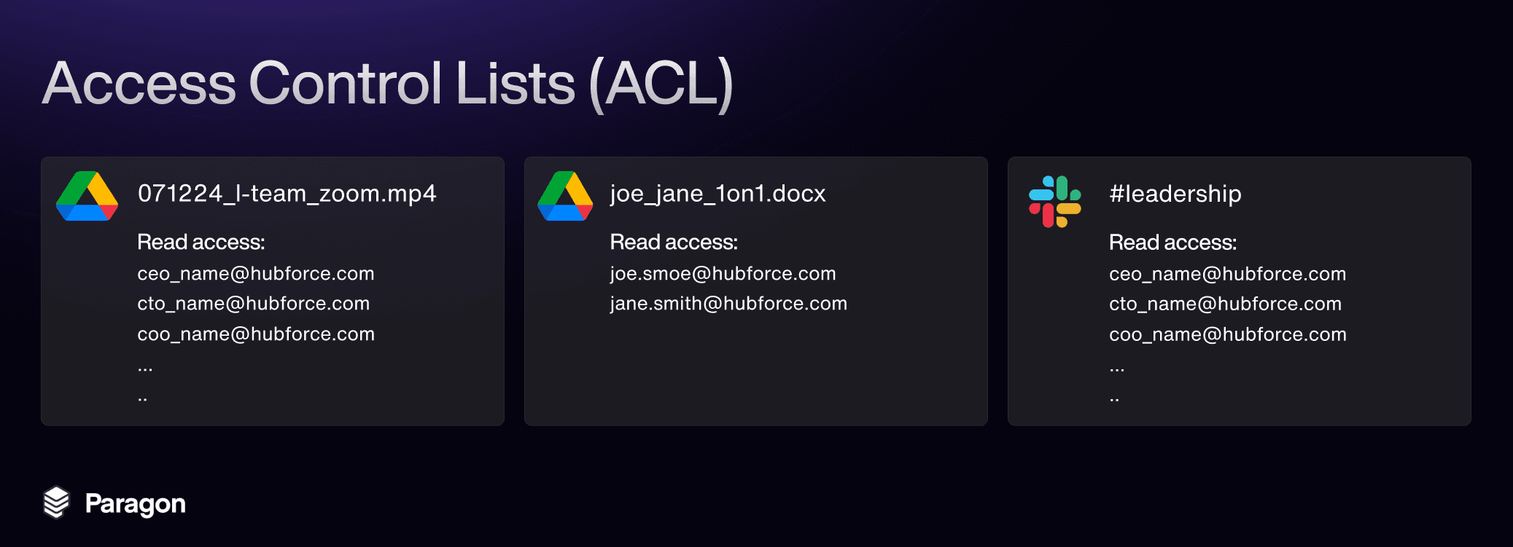The width and height of the screenshot is (1513, 547).
Task: Click cto_name@hubforce.com under #leadership
Action: tap(1225, 304)
